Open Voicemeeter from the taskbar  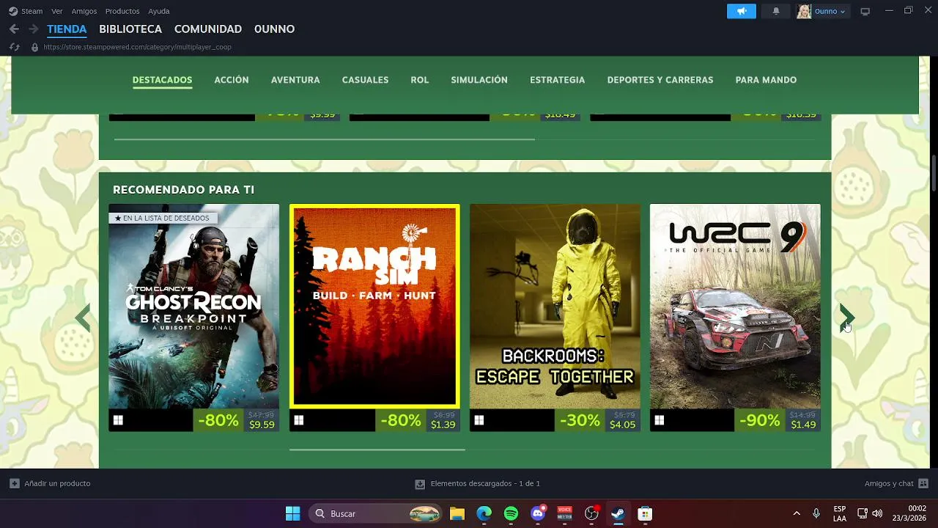click(564, 513)
